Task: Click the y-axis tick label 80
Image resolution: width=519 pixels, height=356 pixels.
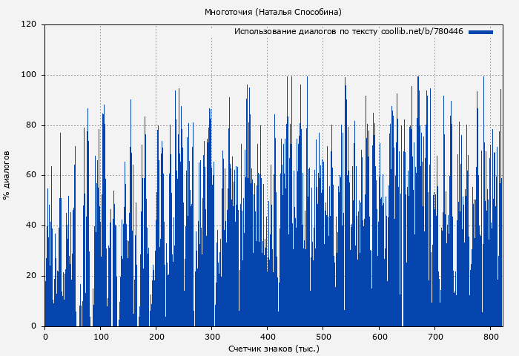Action: tap(31, 125)
